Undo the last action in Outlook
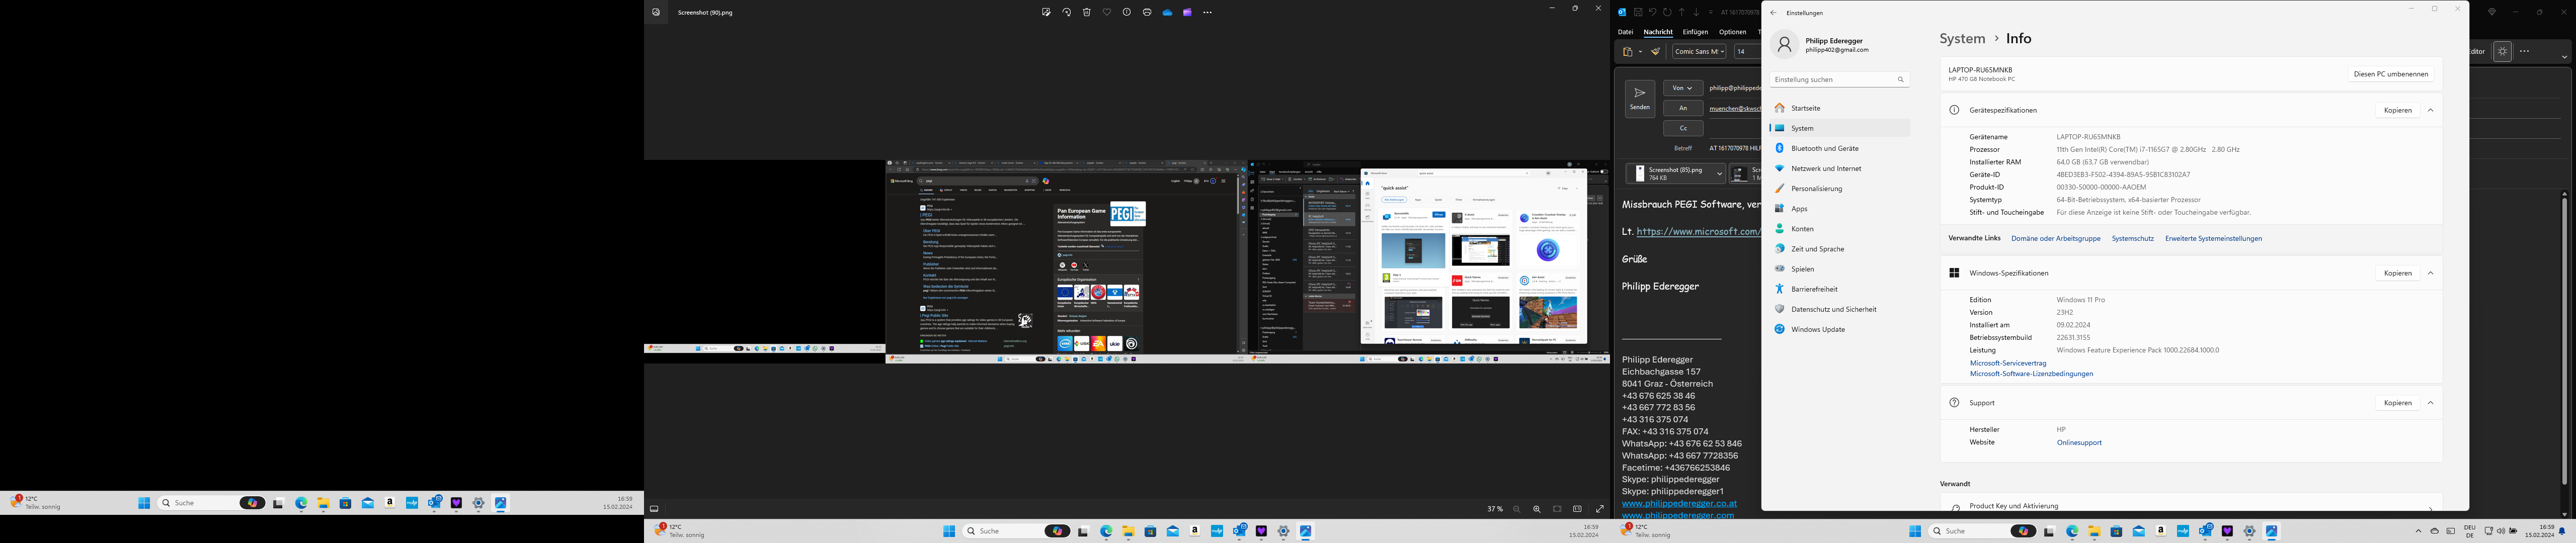This screenshot has height=543, width=2576. click(x=1653, y=12)
